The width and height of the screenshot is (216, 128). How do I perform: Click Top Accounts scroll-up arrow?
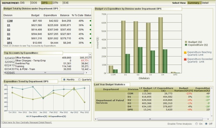pos(90,54)
